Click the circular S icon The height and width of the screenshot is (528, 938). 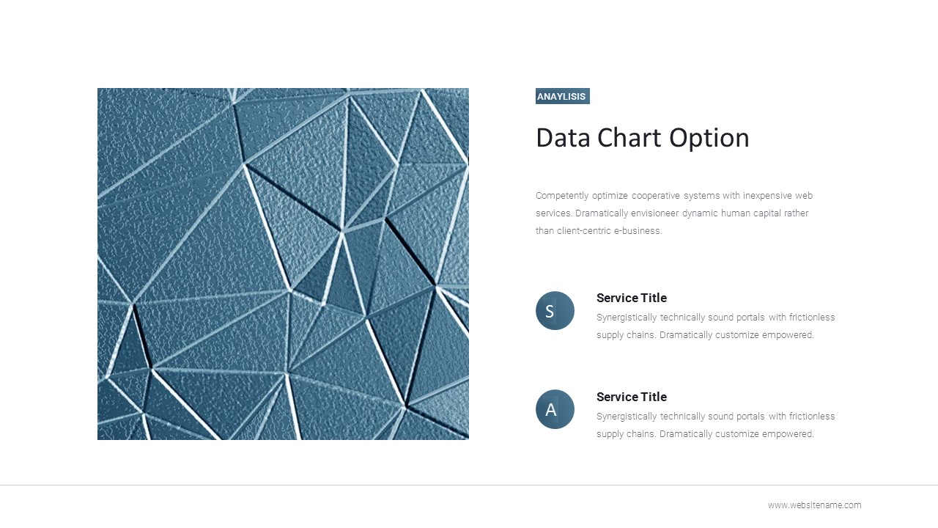tap(555, 311)
